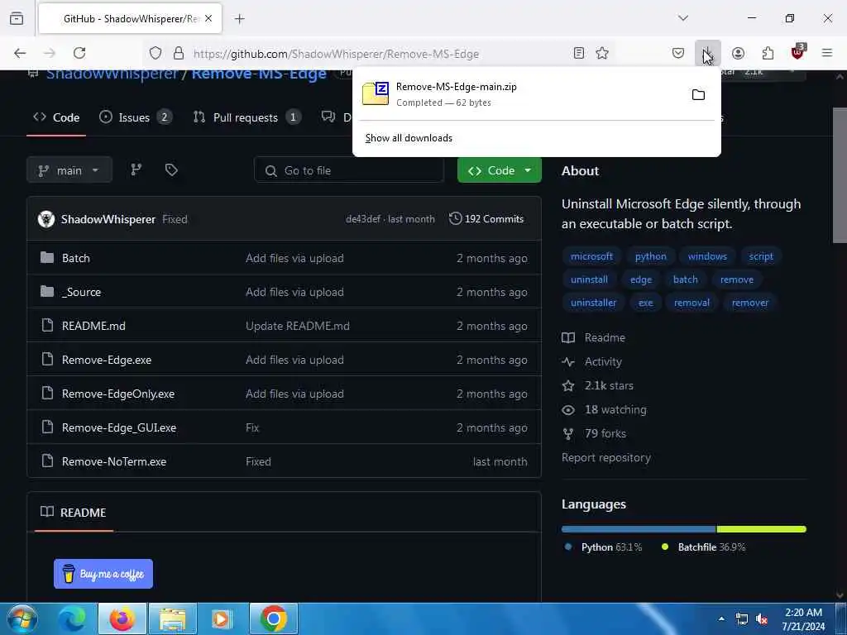The width and height of the screenshot is (847, 635).
Task: Launch Microsoft Edge from taskbar
Action: pyautogui.click(x=73, y=618)
